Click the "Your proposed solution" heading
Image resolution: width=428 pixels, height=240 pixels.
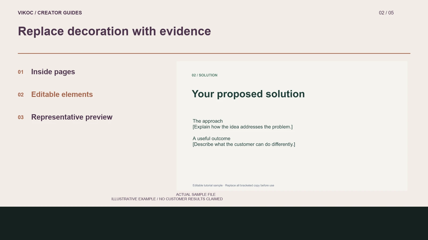tap(248, 94)
